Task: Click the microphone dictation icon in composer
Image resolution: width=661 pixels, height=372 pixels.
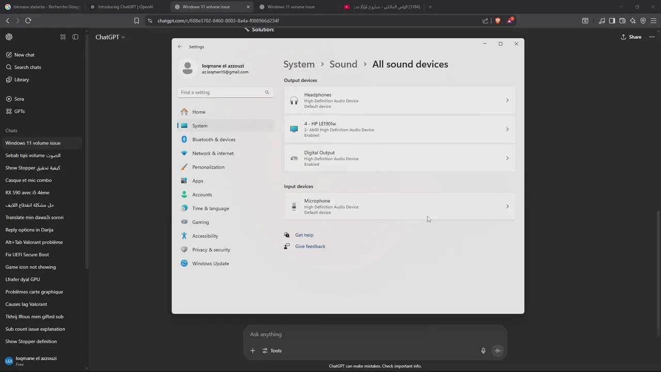Action: (483, 351)
